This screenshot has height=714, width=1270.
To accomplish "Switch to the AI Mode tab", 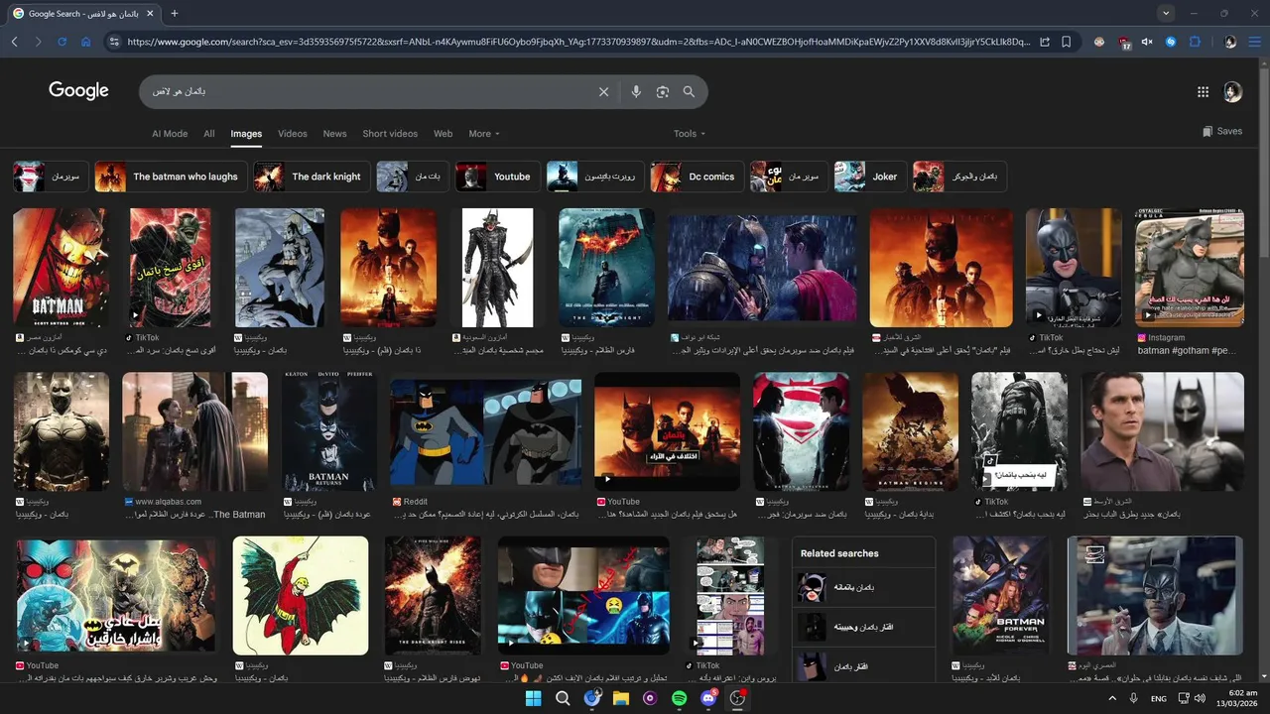I will (x=170, y=133).
